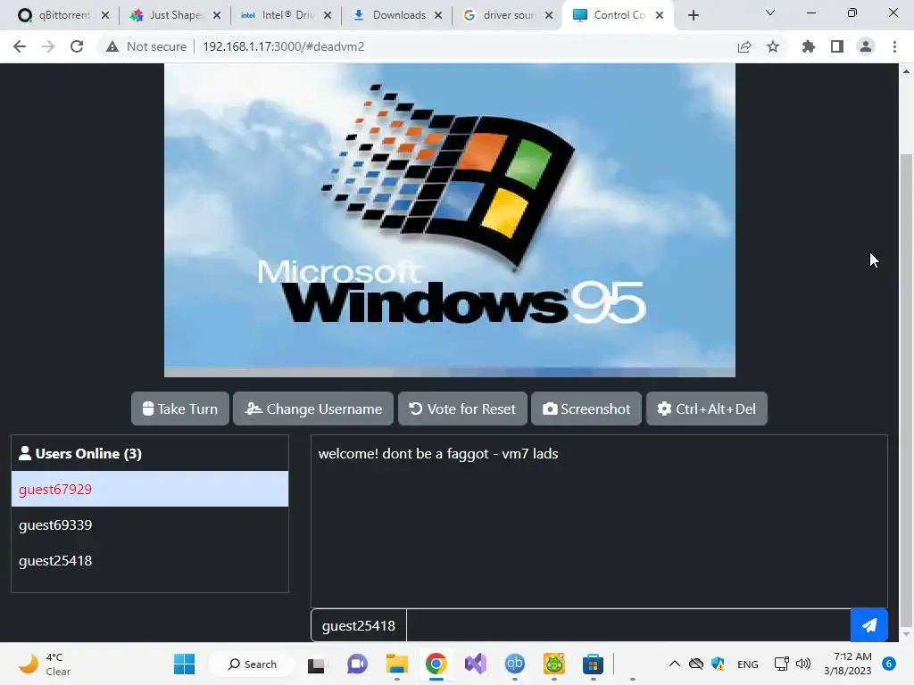Open the weather widget showing 4°C
Image resolution: width=914 pixels, height=685 pixels.
tap(45, 664)
